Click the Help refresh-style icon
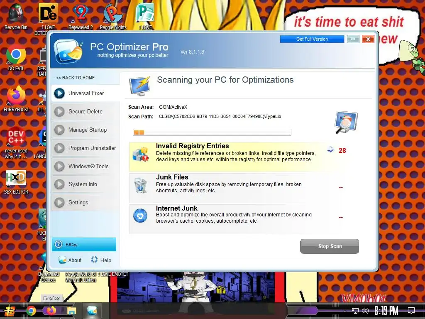425x319 pixels. 94,260
